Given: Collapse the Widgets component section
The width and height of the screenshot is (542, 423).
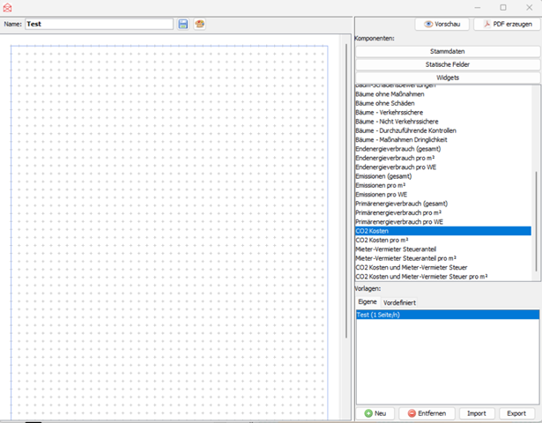Looking at the screenshot, I should (x=447, y=78).
